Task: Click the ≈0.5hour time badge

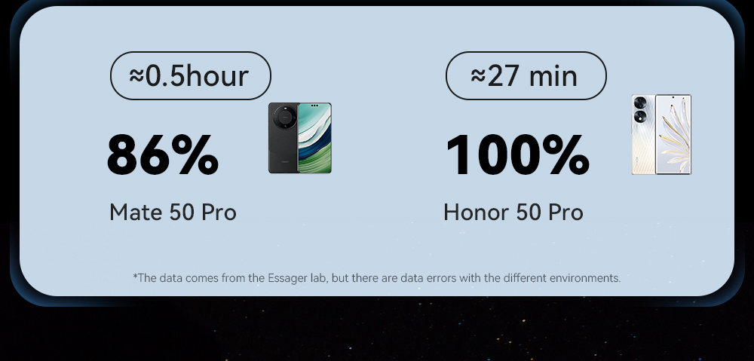Action: click(x=190, y=76)
